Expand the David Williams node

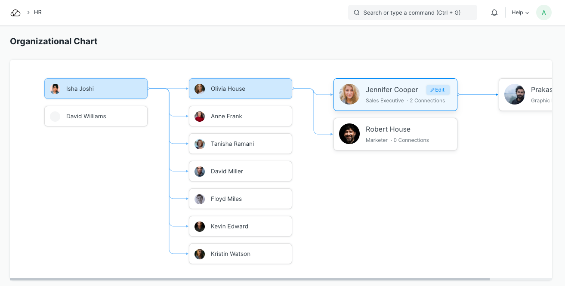pyautogui.click(x=96, y=116)
